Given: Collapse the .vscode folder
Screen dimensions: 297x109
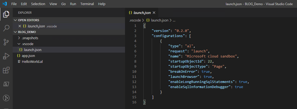Looking at the screenshot, I should pyautogui.click(x=27, y=44).
